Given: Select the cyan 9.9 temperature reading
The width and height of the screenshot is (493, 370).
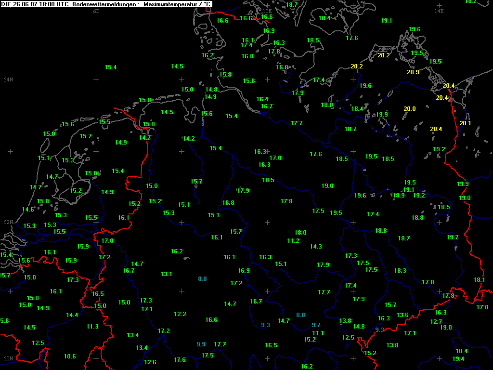Looking at the screenshot, I should click(x=201, y=344).
